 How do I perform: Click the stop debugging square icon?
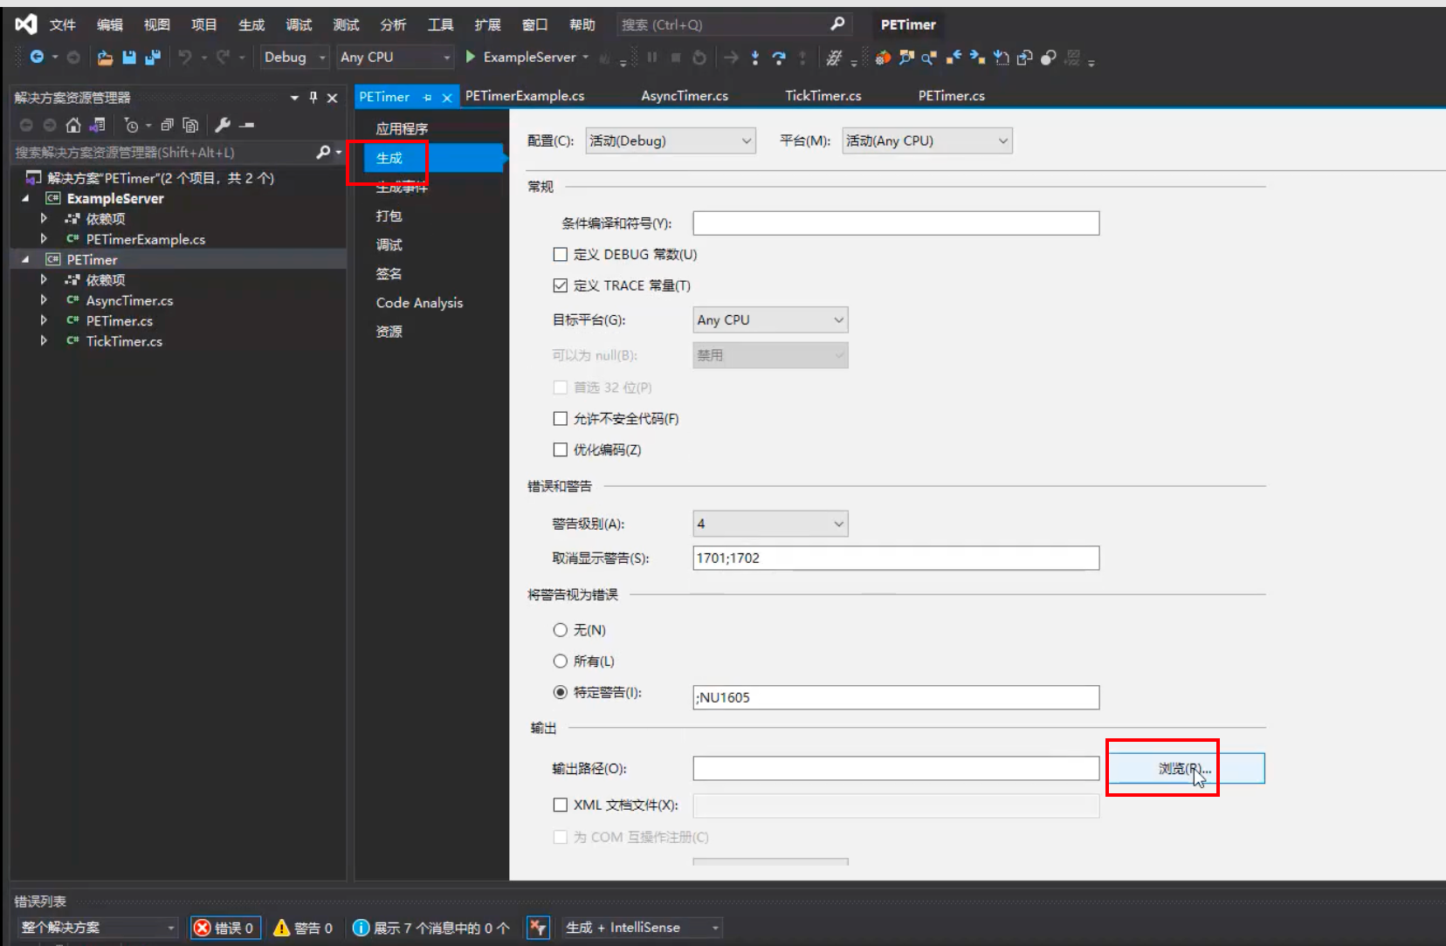click(x=676, y=58)
